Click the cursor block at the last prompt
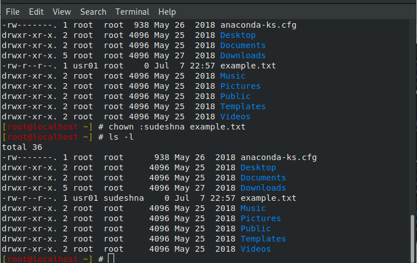417x263 pixels. (x=111, y=258)
